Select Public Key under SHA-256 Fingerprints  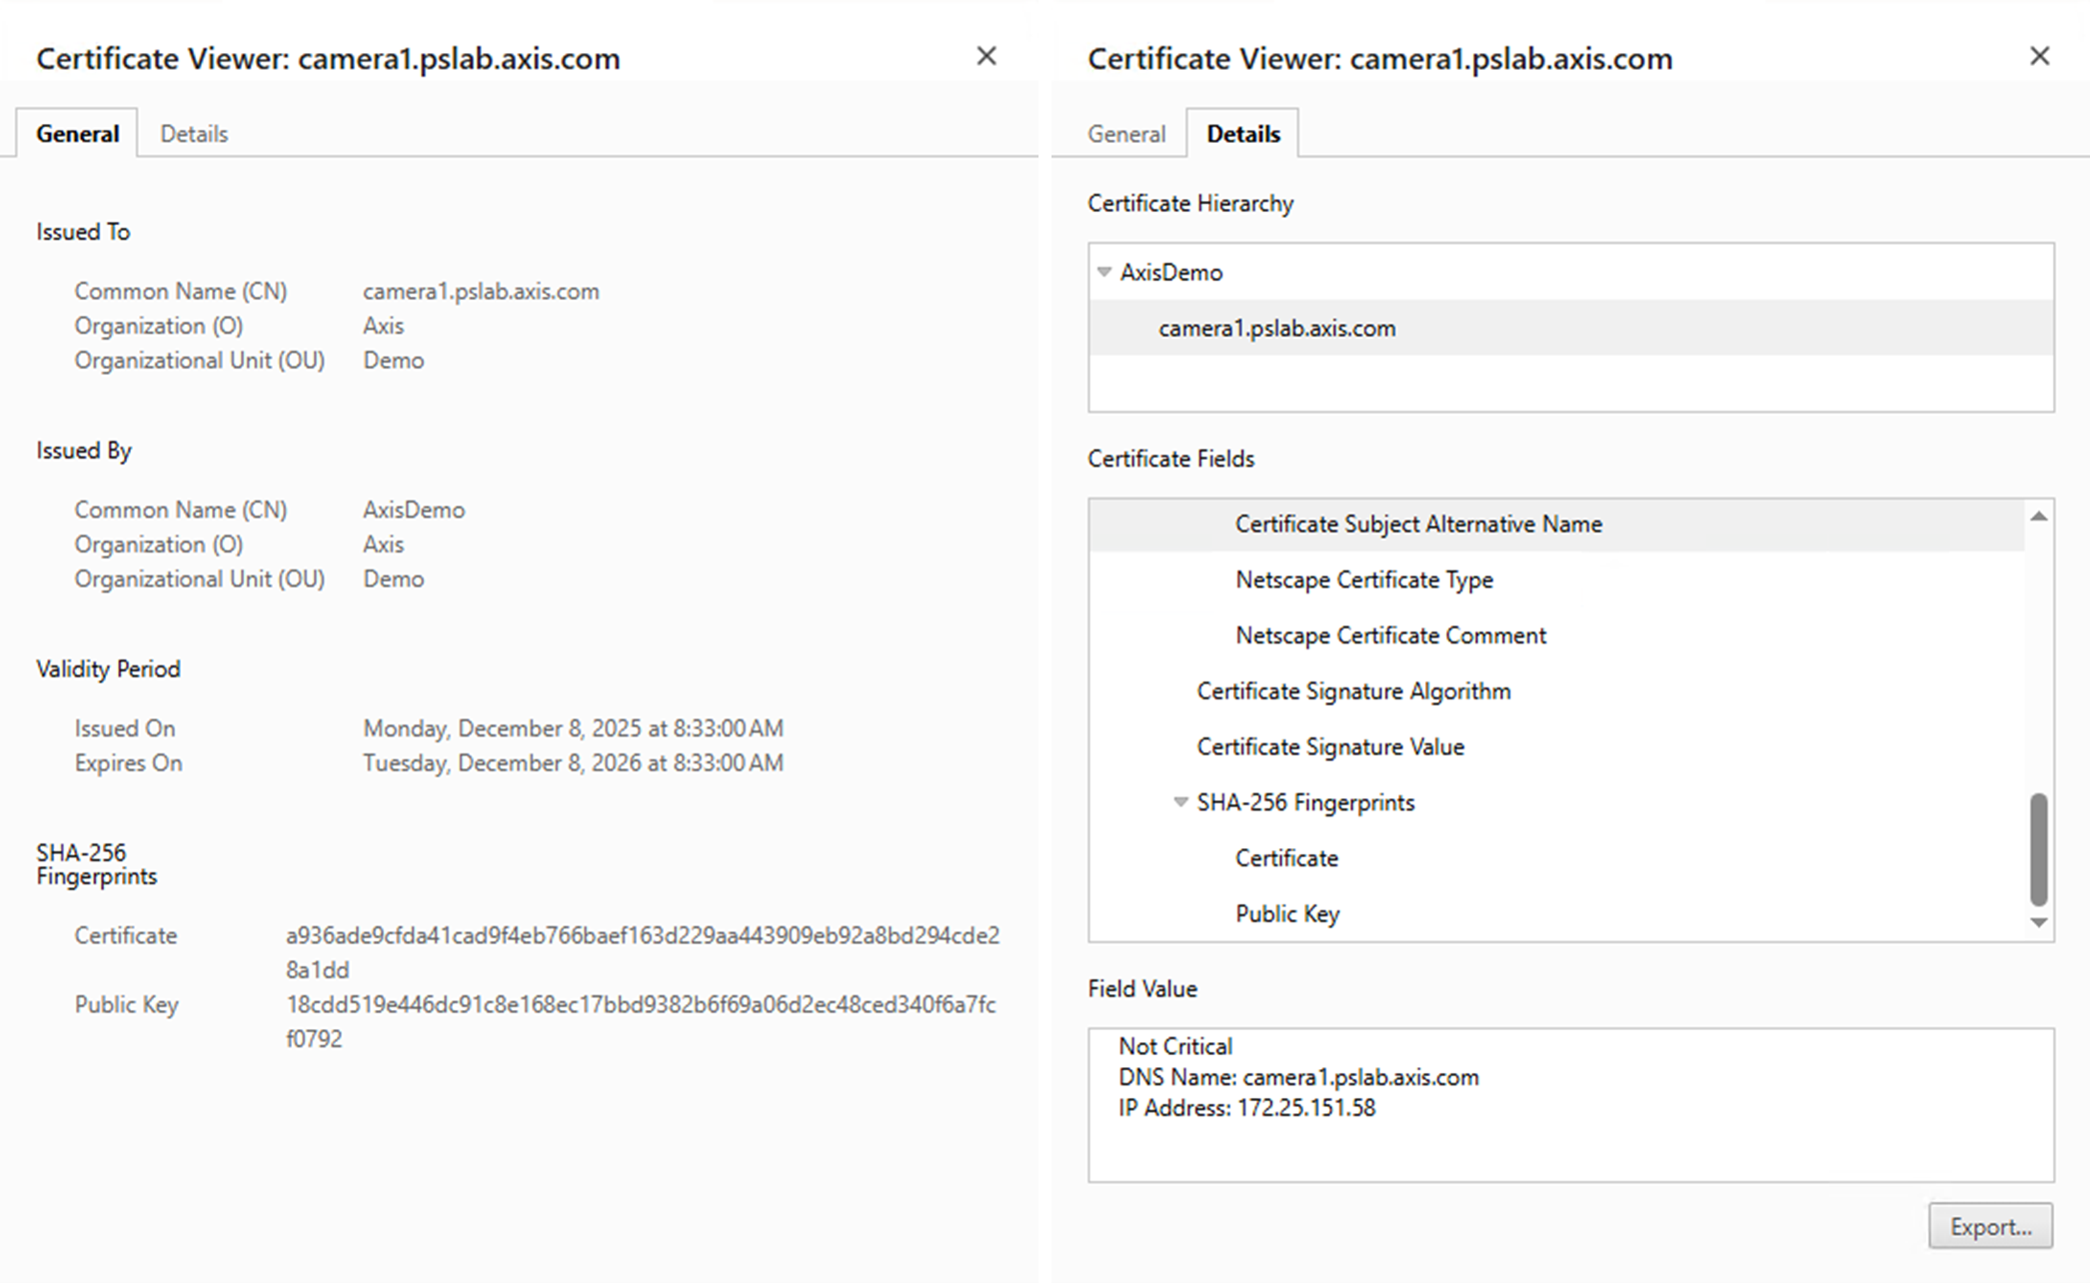coord(1286,914)
